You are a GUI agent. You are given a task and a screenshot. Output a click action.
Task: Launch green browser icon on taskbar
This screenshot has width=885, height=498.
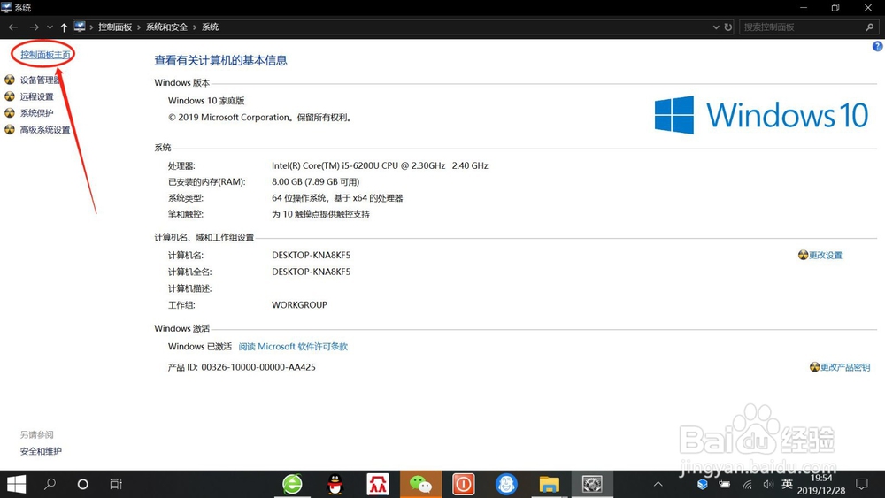click(292, 484)
